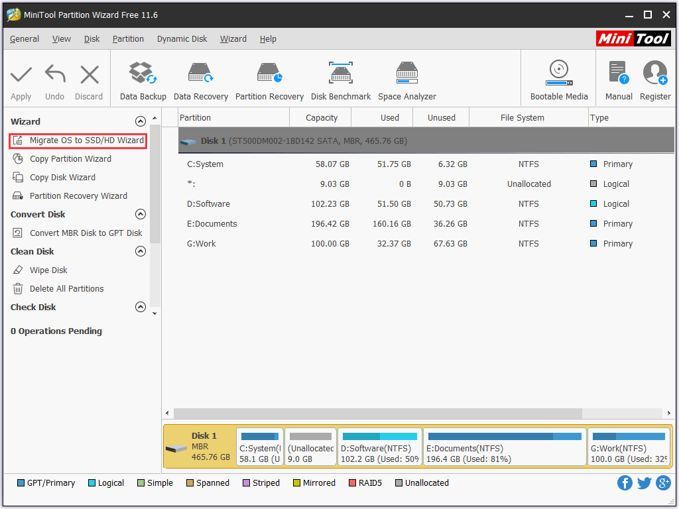
Task: Click the RAID5 legend color box
Action: pos(352,483)
